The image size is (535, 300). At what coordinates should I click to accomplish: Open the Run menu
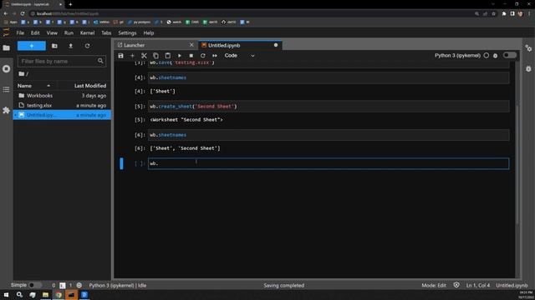click(69, 33)
